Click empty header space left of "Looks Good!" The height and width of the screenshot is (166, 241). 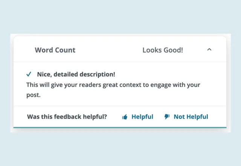pyautogui.click(x=109, y=50)
